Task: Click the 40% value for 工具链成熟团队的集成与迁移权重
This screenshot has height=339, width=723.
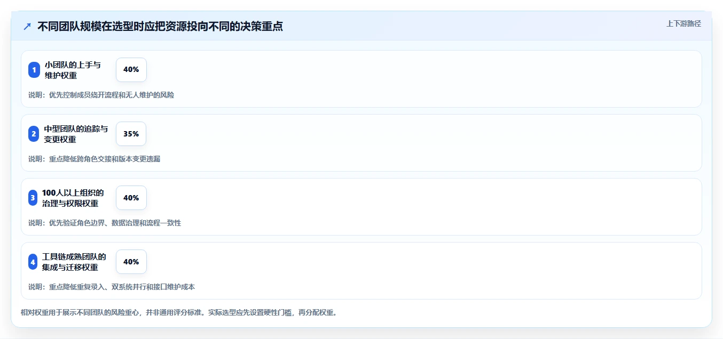Action: click(x=131, y=262)
